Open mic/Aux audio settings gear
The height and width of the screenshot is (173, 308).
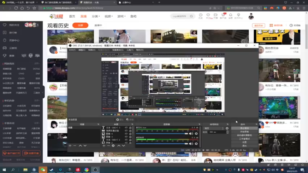pos(196,133)
